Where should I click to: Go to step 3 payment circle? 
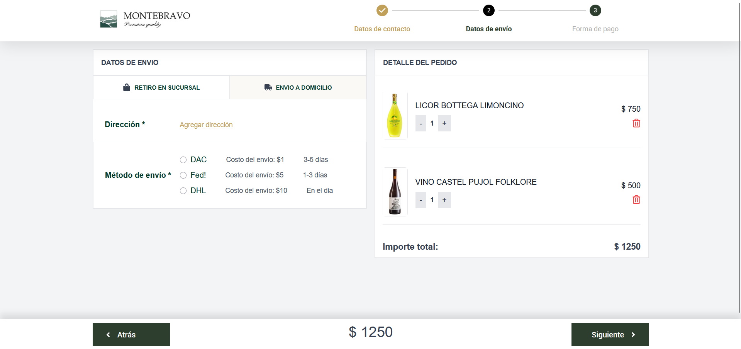[x=595, y=10]
